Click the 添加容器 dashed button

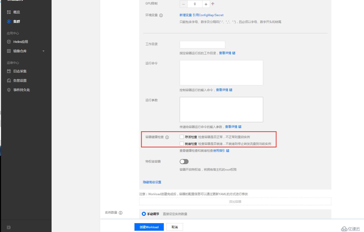pyautogui.click(x=235, y=201)
